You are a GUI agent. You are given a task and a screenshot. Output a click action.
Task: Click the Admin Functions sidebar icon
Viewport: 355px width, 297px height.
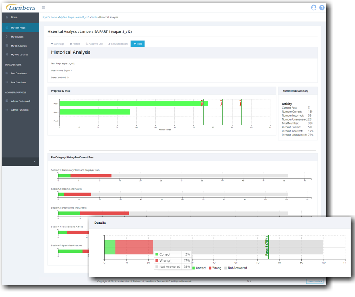point(7,110)
